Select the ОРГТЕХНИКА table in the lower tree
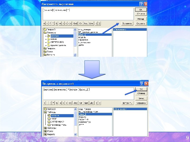Screen dimensions: 190x142 [58, 122]
